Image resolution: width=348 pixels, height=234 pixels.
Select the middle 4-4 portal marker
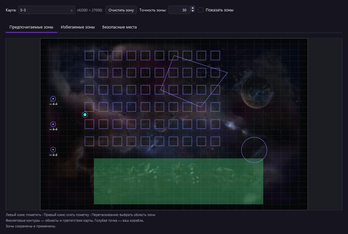pos(53,124)
